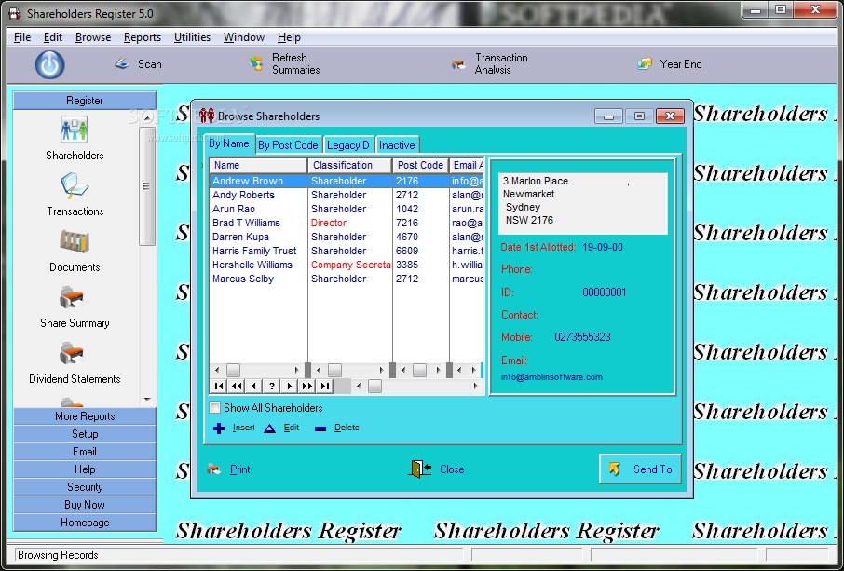Open the Dividend Statements icon
The image size is (844, 571).
72,354
